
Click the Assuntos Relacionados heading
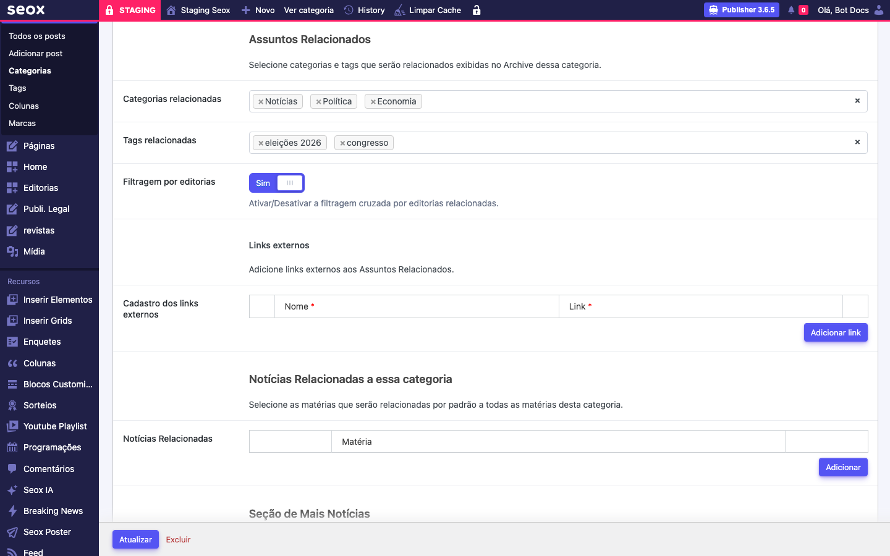(x=310, y=40)
